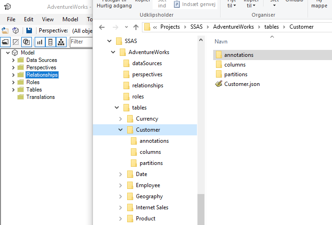332x225 pixels.
Task: Select the Model cube icon
Action: coord(15,53)
